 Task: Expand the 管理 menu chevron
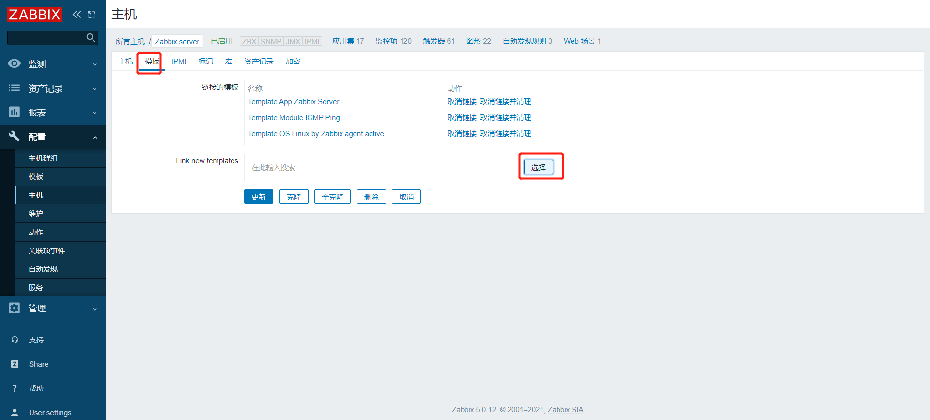click(95, 309)
